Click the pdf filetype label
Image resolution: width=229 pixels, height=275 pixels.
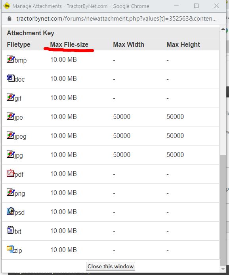coord(19,174)
